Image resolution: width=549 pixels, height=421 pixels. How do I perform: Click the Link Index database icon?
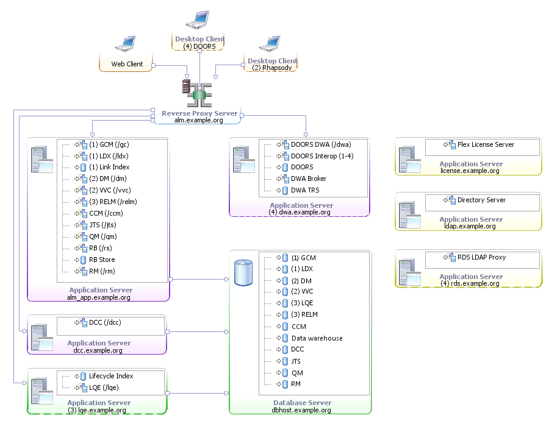click(x=84, y=167)
